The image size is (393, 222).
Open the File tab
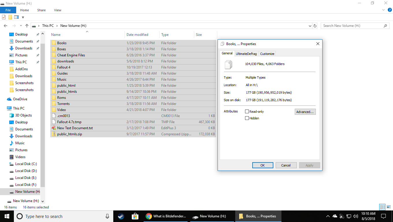[8, 10]
